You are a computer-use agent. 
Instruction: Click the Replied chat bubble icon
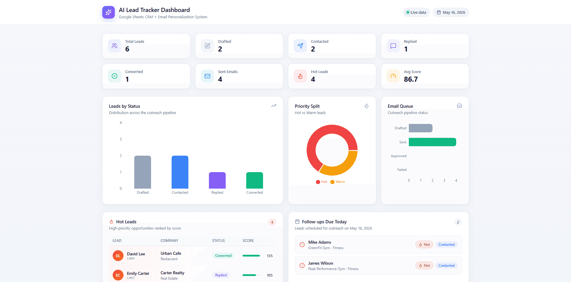click(x=393, y=46)
